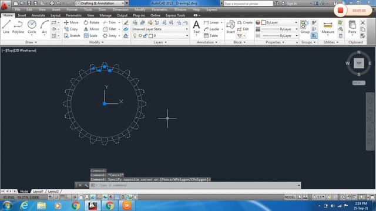Click the Explode tool in Modify panel
The height and width of the screenshot is (211, 376).
click(126, 29)
